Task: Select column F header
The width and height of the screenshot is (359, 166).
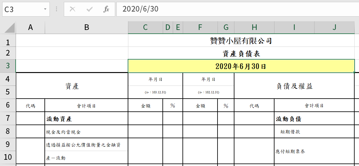Action: 200,28
